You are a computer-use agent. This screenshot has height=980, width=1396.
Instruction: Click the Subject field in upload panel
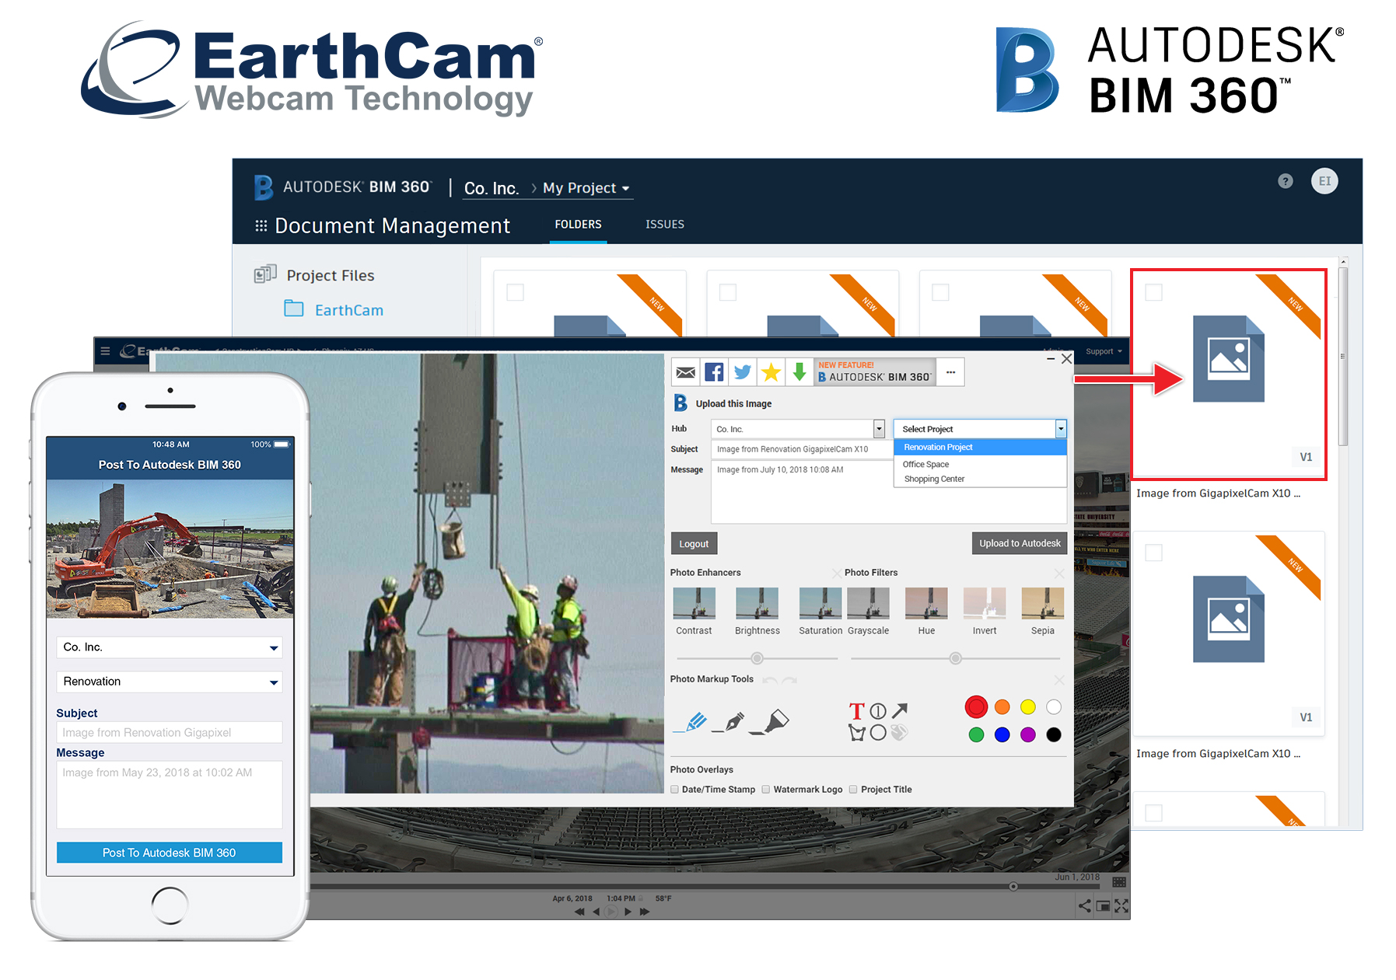802,449
